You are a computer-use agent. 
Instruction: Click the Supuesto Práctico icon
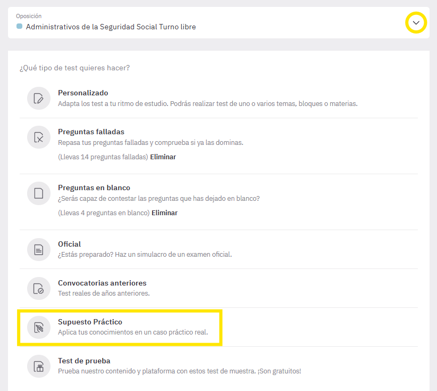click(39, 327)
